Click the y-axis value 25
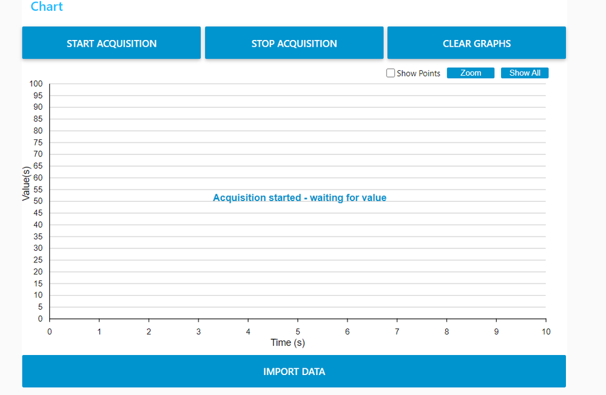The image size is (606, 395). click(x=38, y=260)
